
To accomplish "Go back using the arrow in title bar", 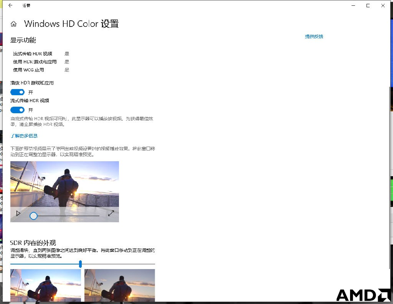I will point(10,5).
